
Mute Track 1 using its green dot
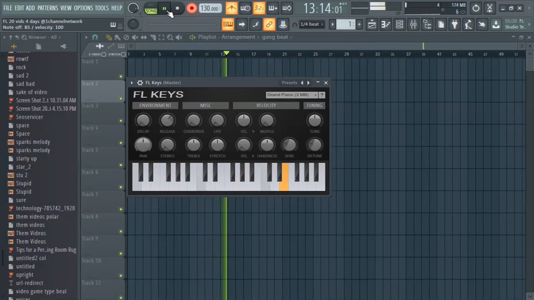pos(121,76)
